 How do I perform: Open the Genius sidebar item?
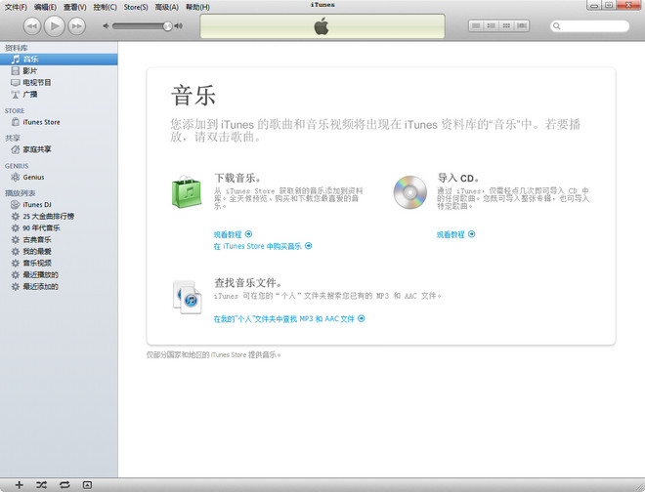[x=33, y=178]
